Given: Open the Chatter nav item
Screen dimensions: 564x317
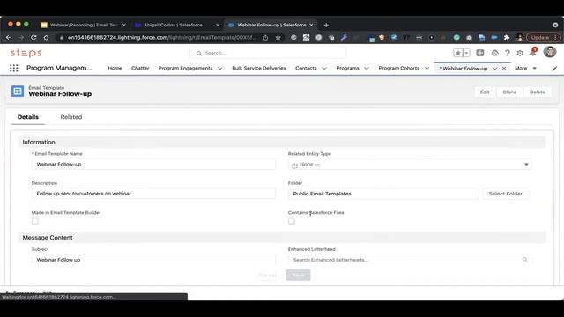Looking at the screenshot, I should (140, 68).
